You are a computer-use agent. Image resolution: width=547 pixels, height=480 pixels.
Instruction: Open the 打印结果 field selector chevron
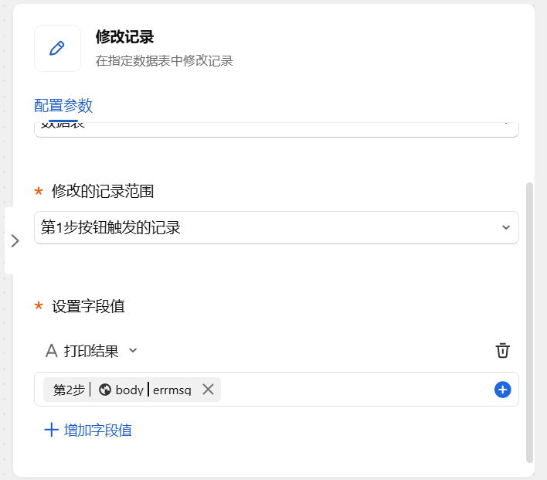[133, 351]
